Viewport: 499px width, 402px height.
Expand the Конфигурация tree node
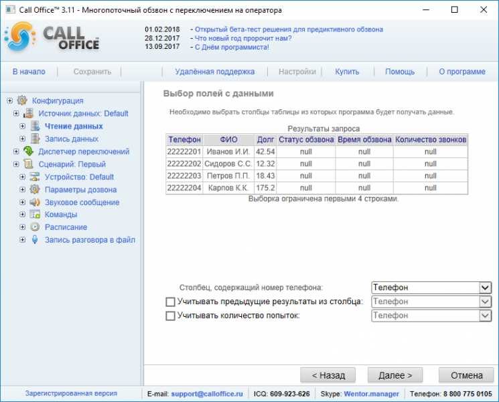[x=10, y=100]
